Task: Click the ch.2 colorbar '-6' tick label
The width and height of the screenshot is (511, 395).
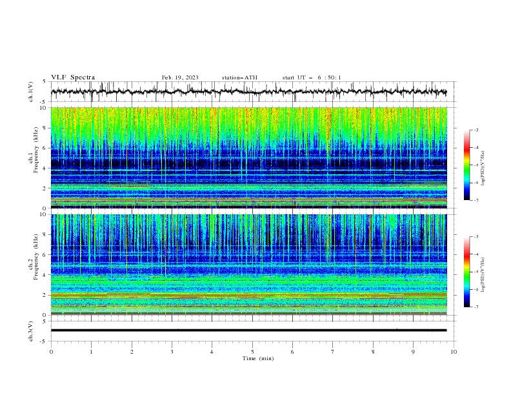Action: tap(476, 289)
